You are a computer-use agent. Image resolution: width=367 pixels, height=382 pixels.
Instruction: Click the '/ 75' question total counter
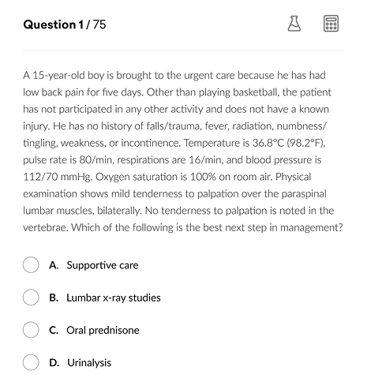[95, 24]
